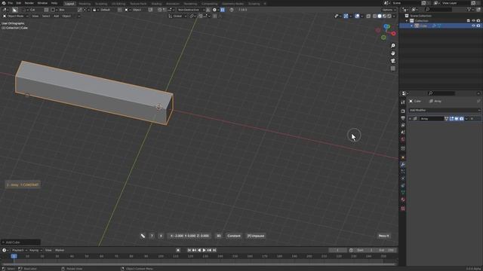
Task: Open the Blender logo menu
Action: (x=4, y=3)
